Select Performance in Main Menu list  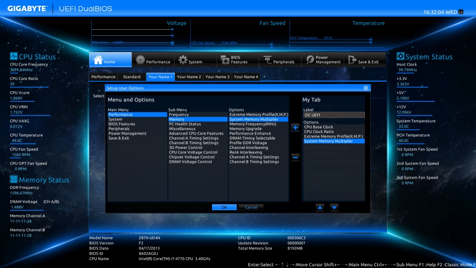pyautogui.click(x=137, y=114)
